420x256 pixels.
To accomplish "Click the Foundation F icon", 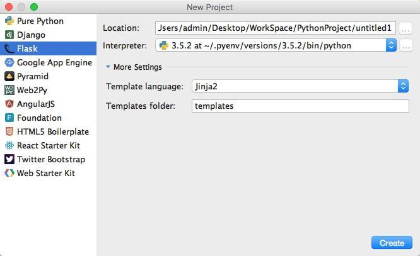I will (9, 118).
